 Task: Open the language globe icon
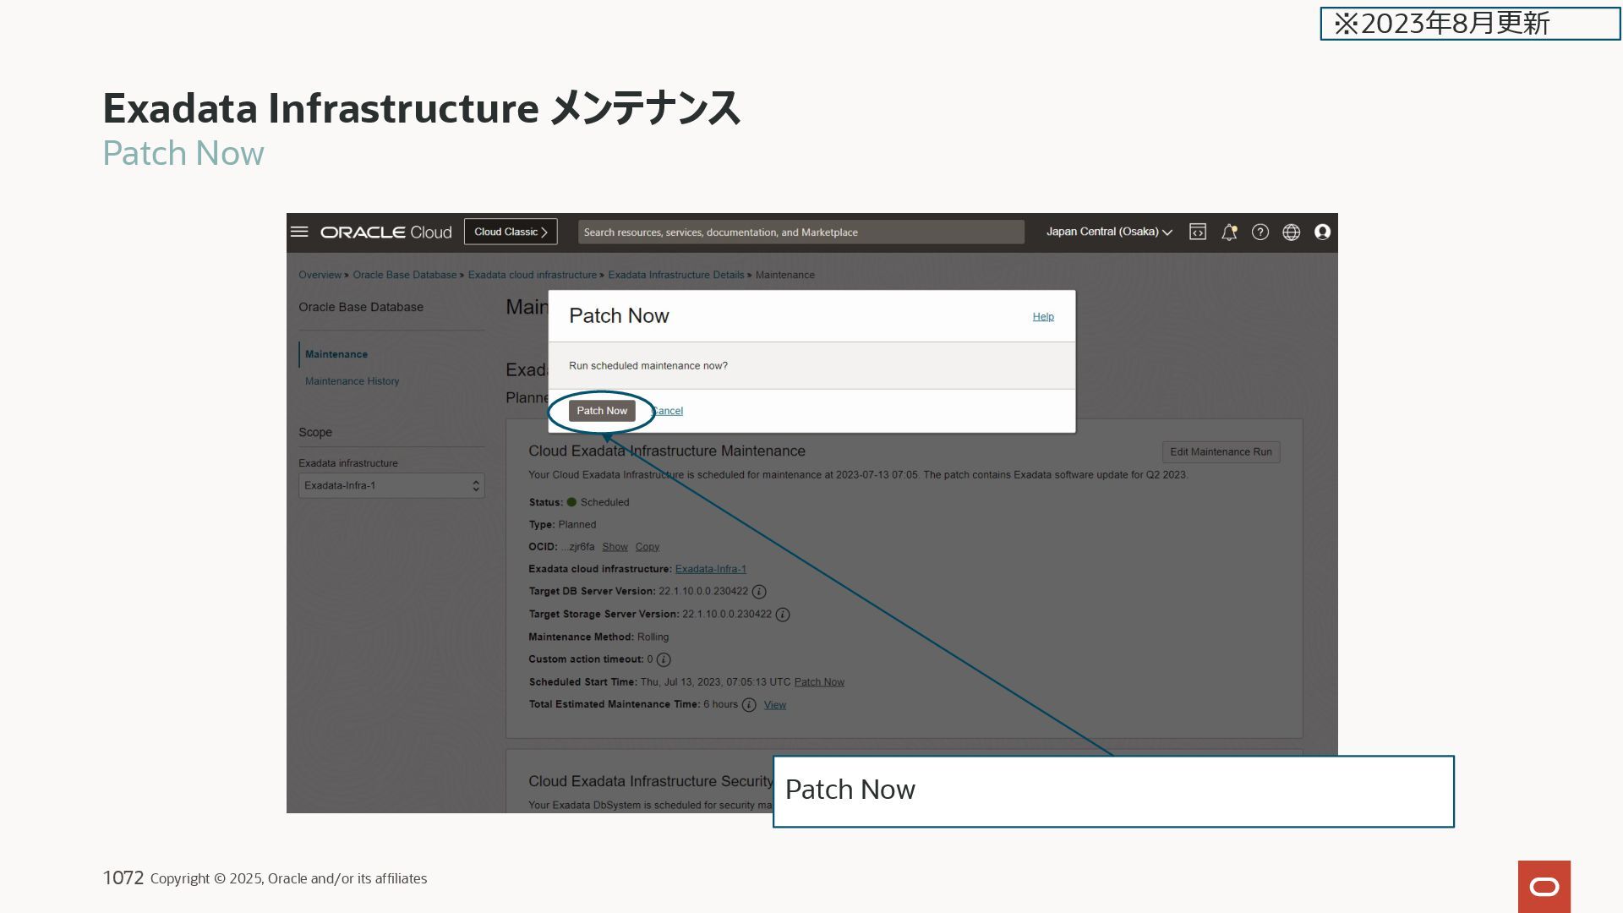tap(1291, 232)
